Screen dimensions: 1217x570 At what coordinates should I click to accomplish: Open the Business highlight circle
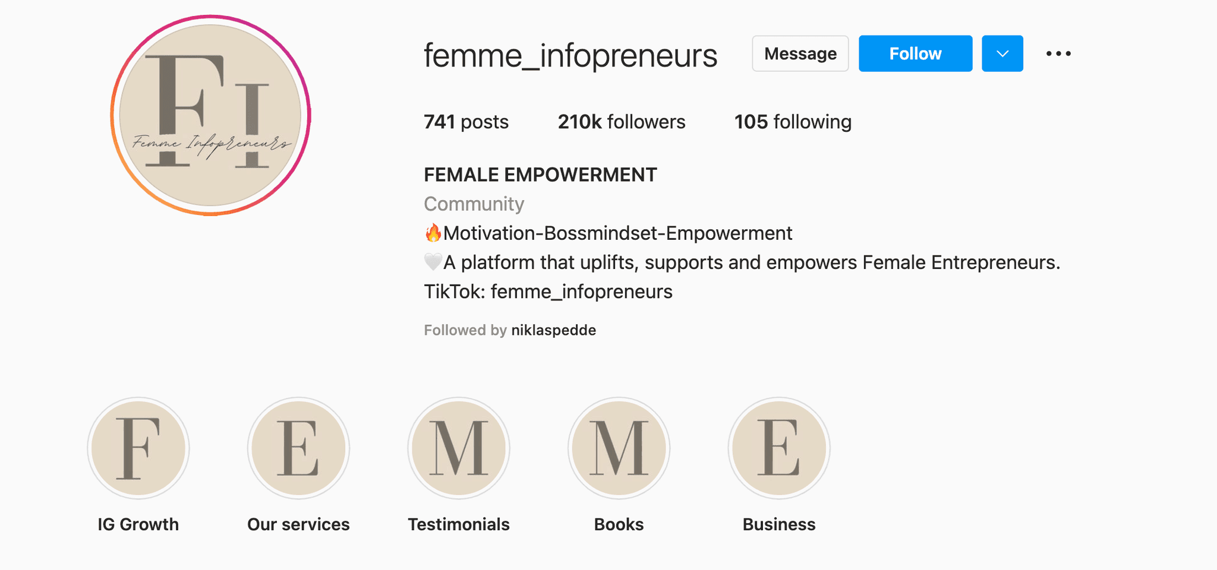(x=779, y=448)
